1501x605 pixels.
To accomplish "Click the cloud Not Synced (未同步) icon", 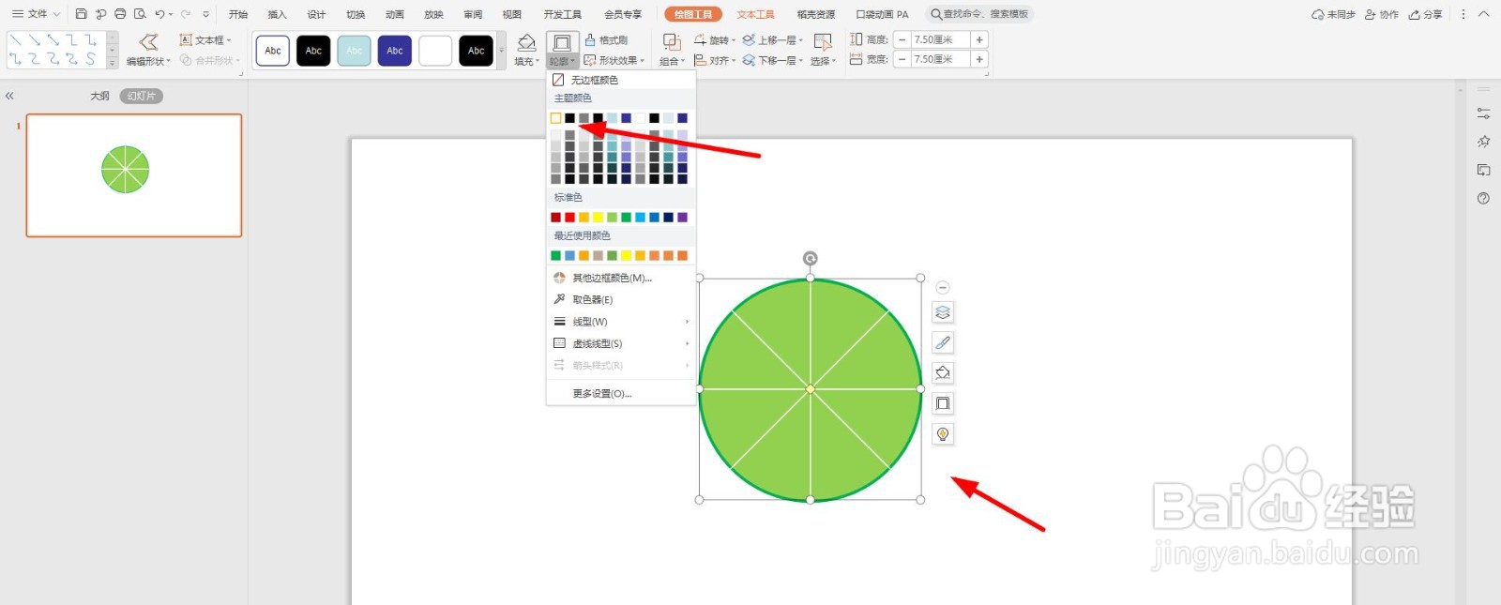I will pos(1333,14).
